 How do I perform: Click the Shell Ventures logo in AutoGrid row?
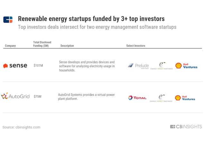(x=185, y=98)
